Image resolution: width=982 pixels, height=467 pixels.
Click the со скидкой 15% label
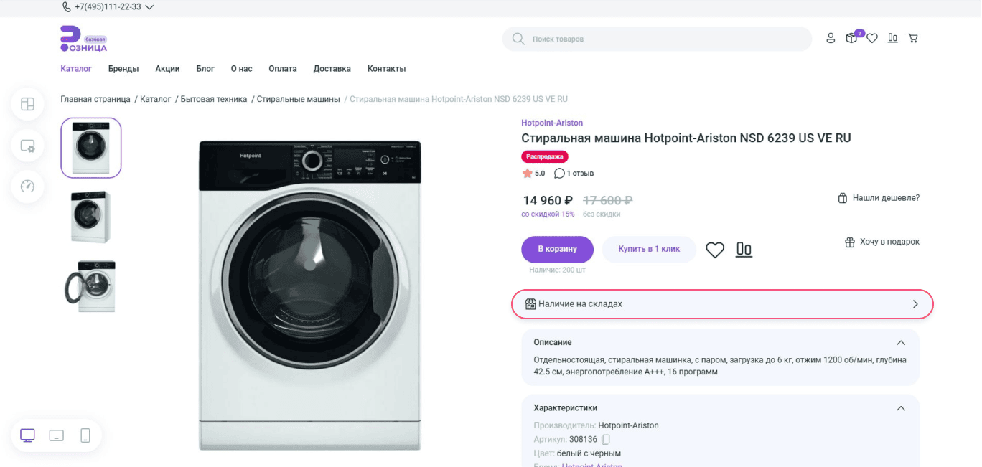[x=548, y=214]
